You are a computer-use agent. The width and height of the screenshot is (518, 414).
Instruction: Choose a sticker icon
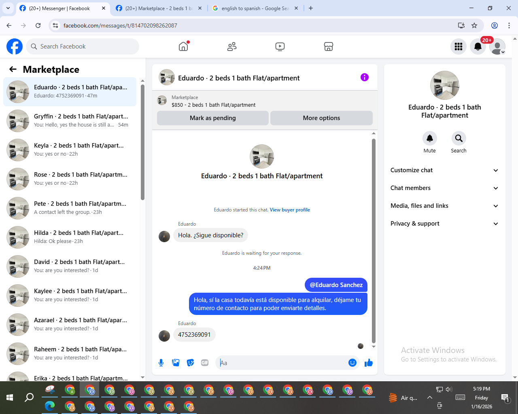[x=190, y=363]
